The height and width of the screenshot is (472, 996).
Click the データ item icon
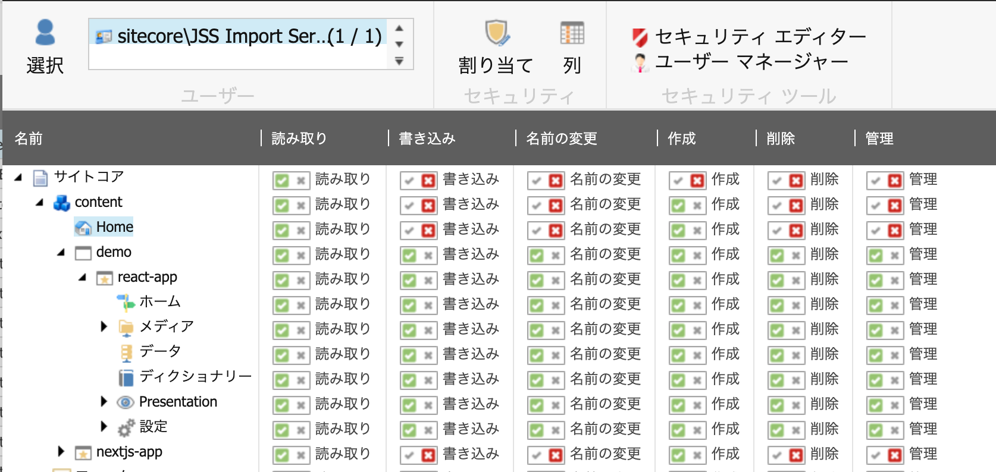point(126,353)
